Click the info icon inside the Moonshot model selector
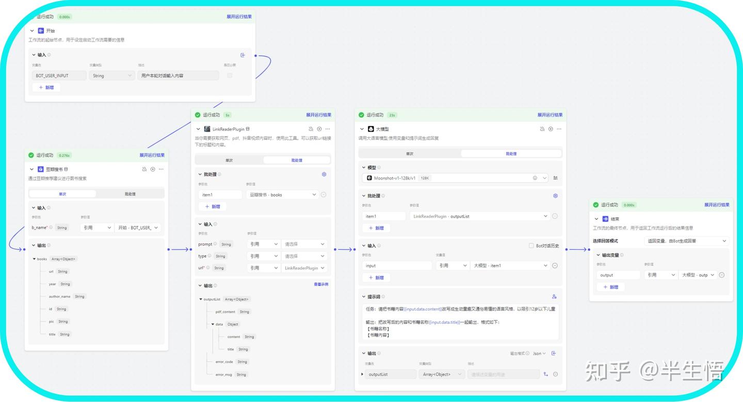The image size is (743, 402). pyautogui.click(x=535, y=178)
